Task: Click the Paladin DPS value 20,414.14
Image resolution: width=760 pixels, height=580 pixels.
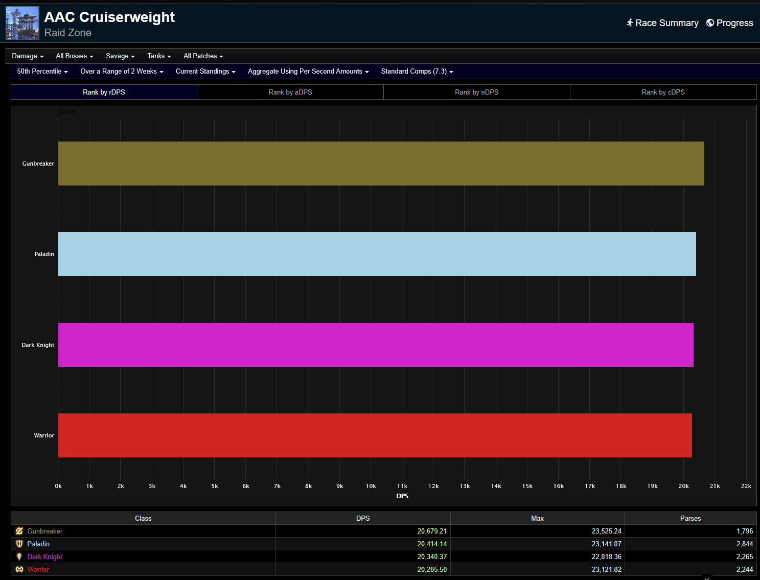Action: coord(432,544)
